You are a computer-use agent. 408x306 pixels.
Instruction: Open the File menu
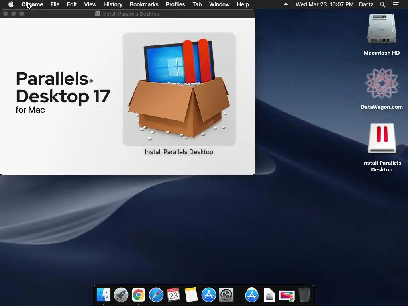[55, 4]
